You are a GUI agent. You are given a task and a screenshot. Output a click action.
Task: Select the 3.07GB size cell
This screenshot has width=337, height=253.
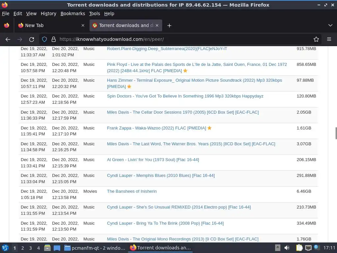tap(304, 144)
